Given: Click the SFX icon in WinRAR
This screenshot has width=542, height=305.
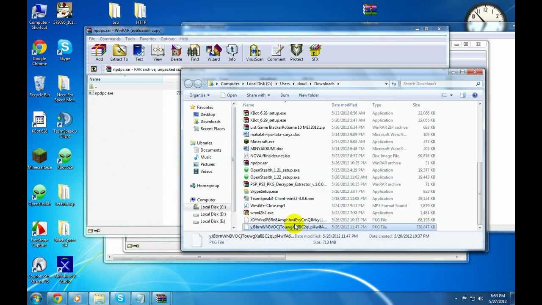Looking at the screenshot, I should point(315,53).
